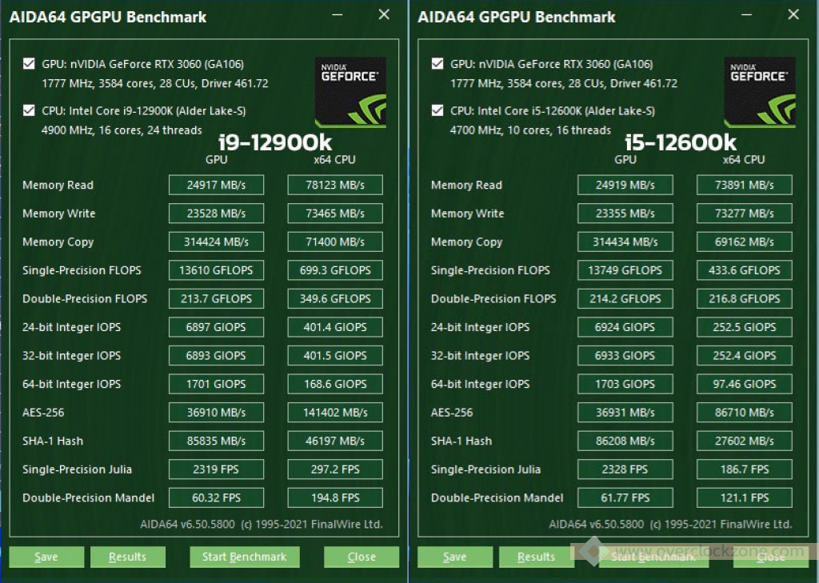This screenshot has width=819, height=583.
Task: Close the i5-12600K benchmark window via X
Action: (793, 14)
